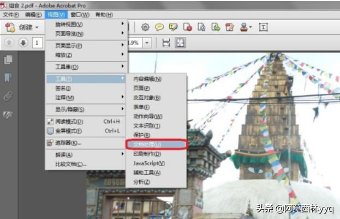Select the highlighted 工具(T) menu entry

(86, 78)
